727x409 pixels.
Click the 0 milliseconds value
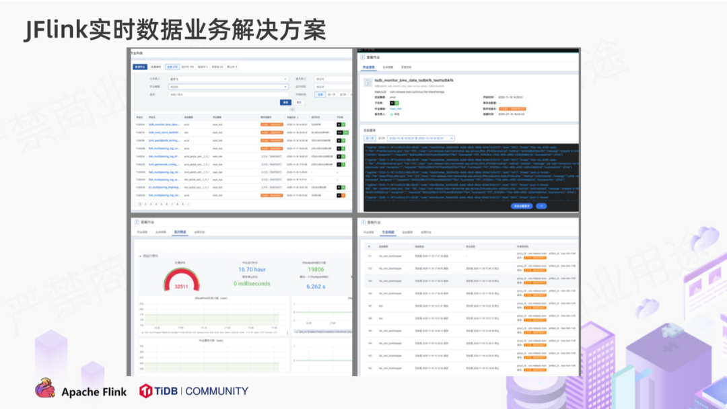(252, 283)
